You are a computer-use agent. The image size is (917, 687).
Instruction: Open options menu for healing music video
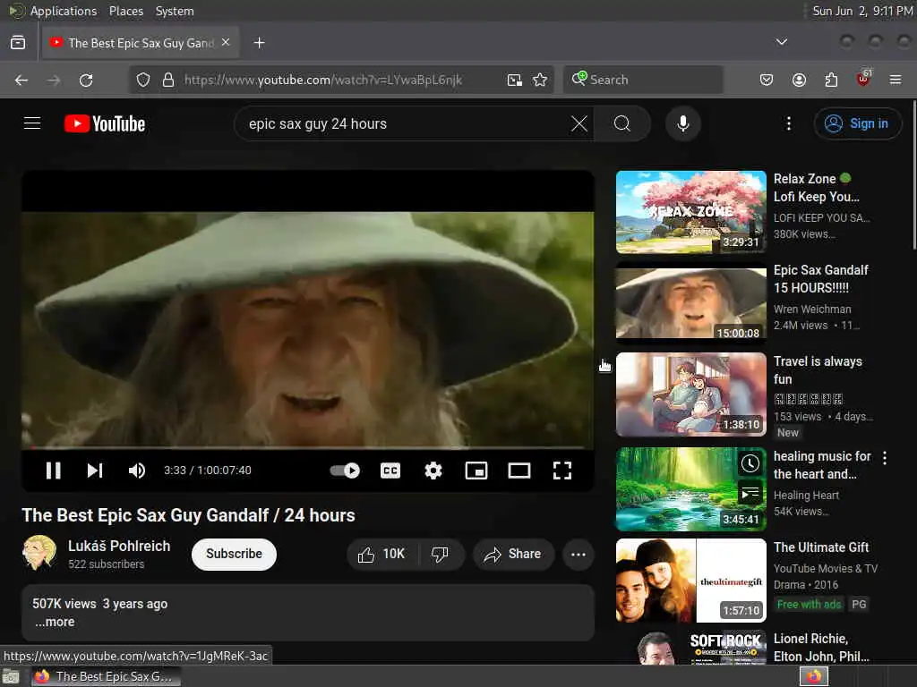(884, 458)
